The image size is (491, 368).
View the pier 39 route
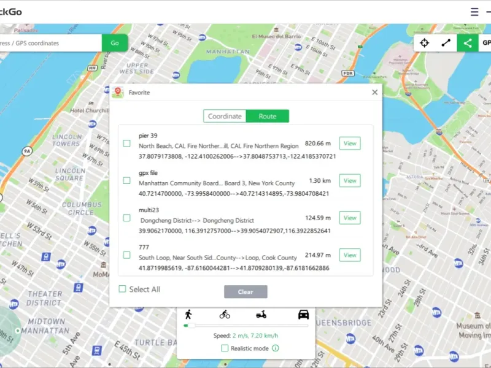coord(350,144)
